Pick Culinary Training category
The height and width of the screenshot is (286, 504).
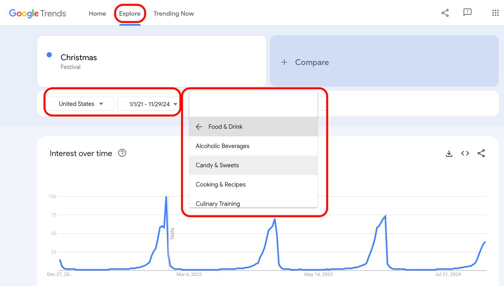[x=218, y=203]
